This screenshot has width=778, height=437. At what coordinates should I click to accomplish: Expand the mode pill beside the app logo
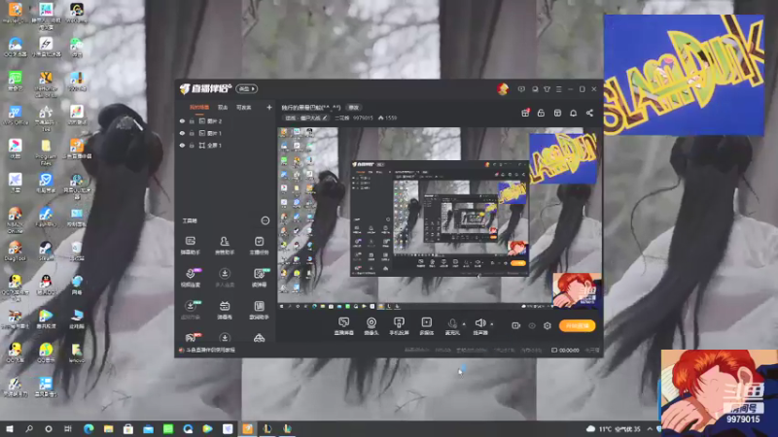pyautogui.click(x=247, y=89)
